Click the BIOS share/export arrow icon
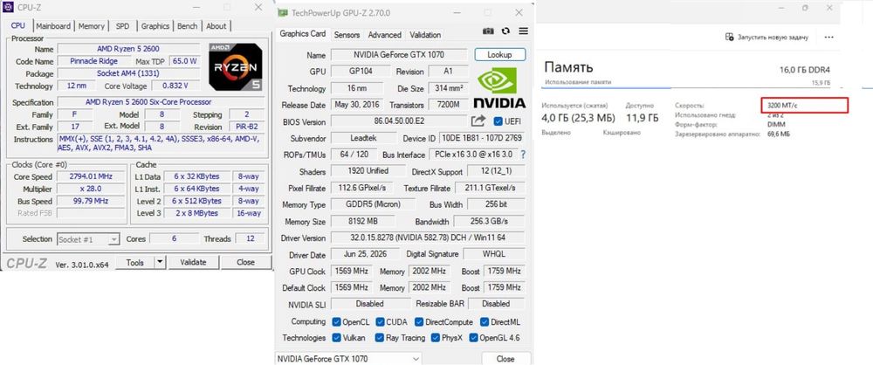The image size is (873, 365). point(478,121)
